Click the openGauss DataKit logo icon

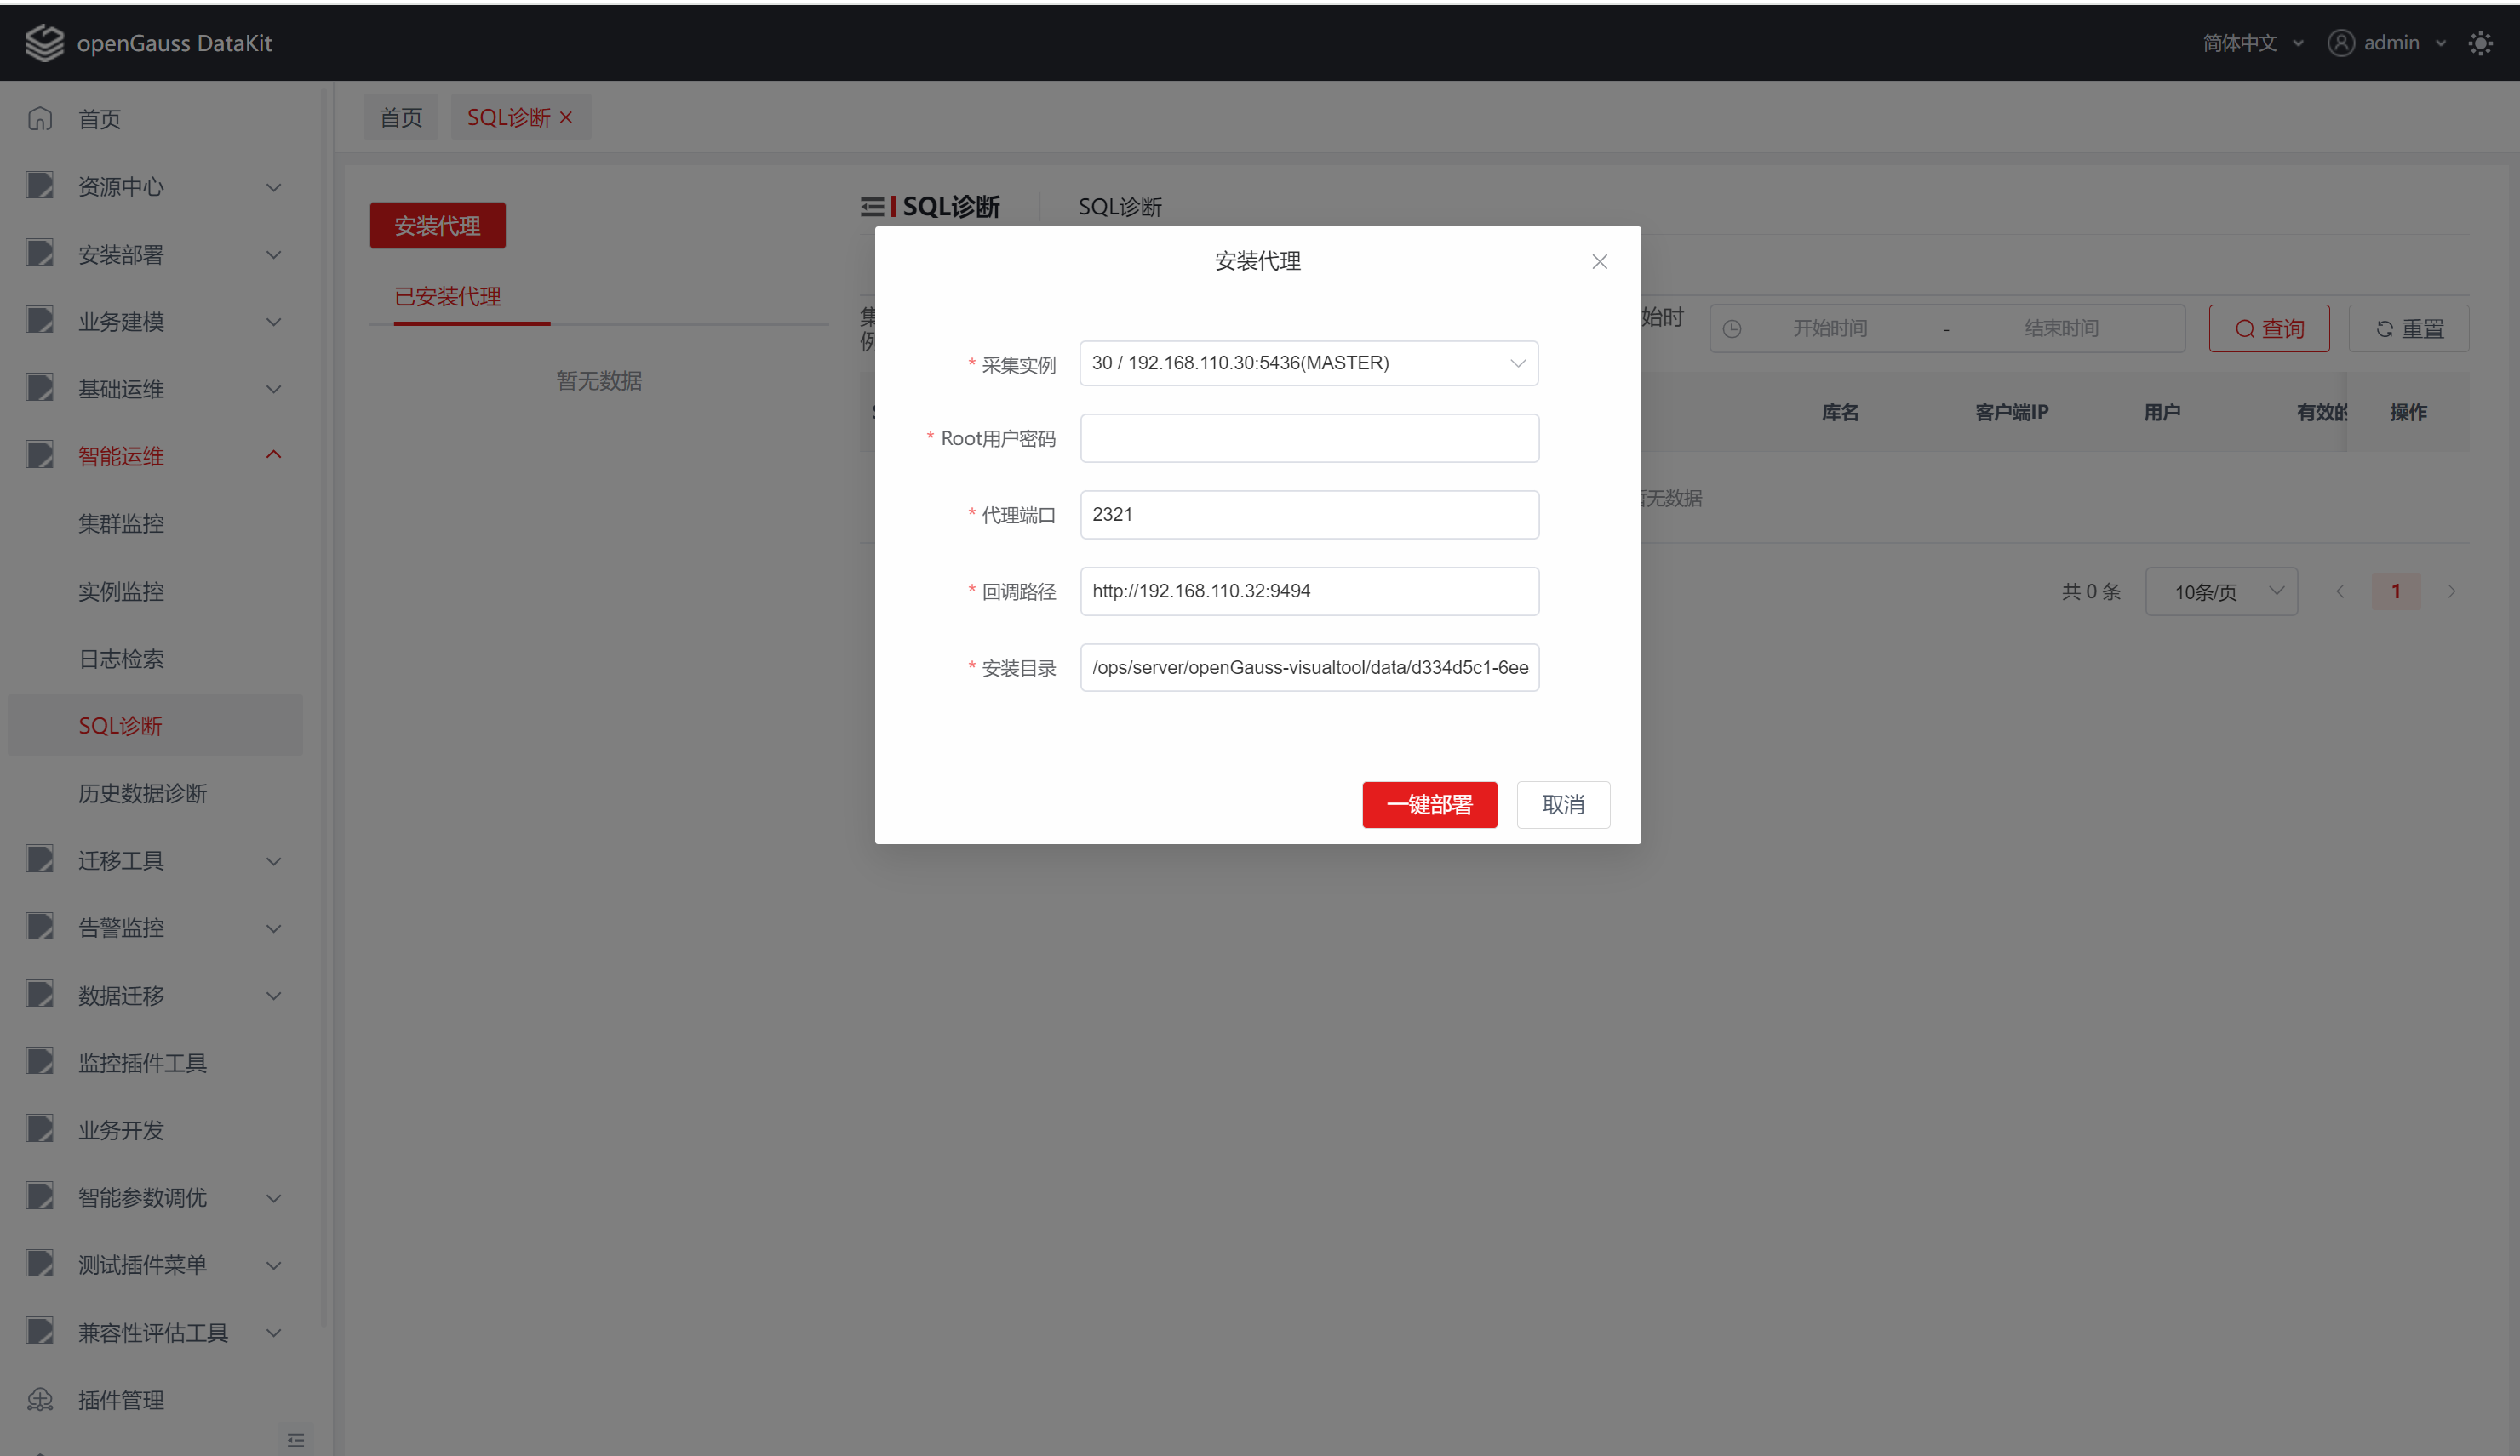pyautogui.click(x=44, y=43)
